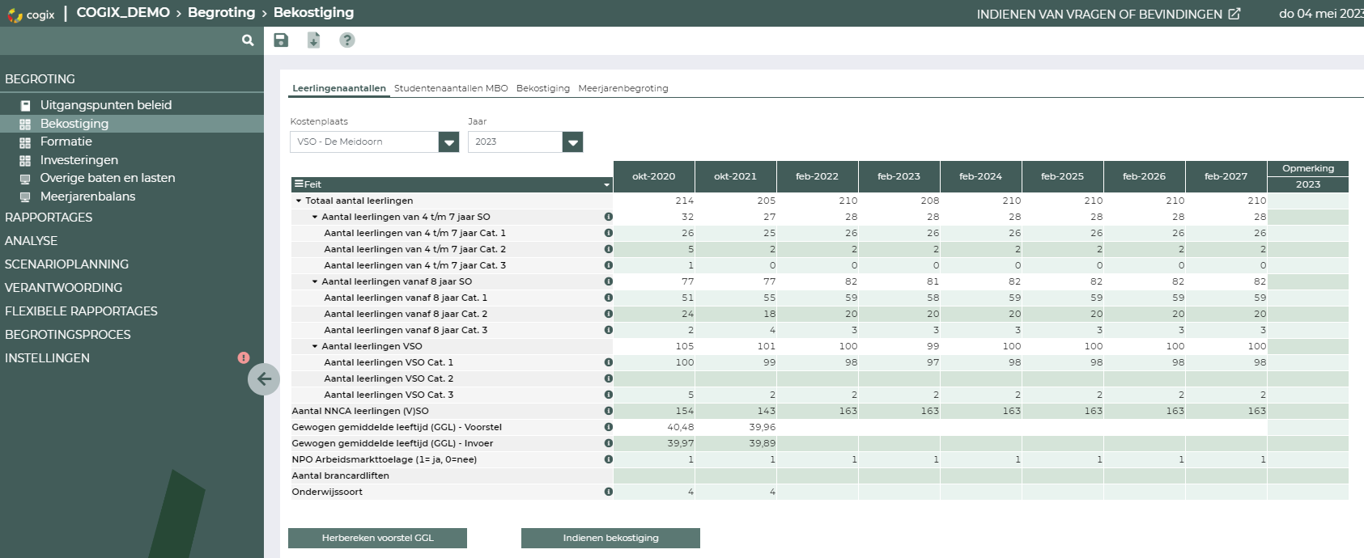Open the Kostenplaats dropdown arrow

coord(448,142)
